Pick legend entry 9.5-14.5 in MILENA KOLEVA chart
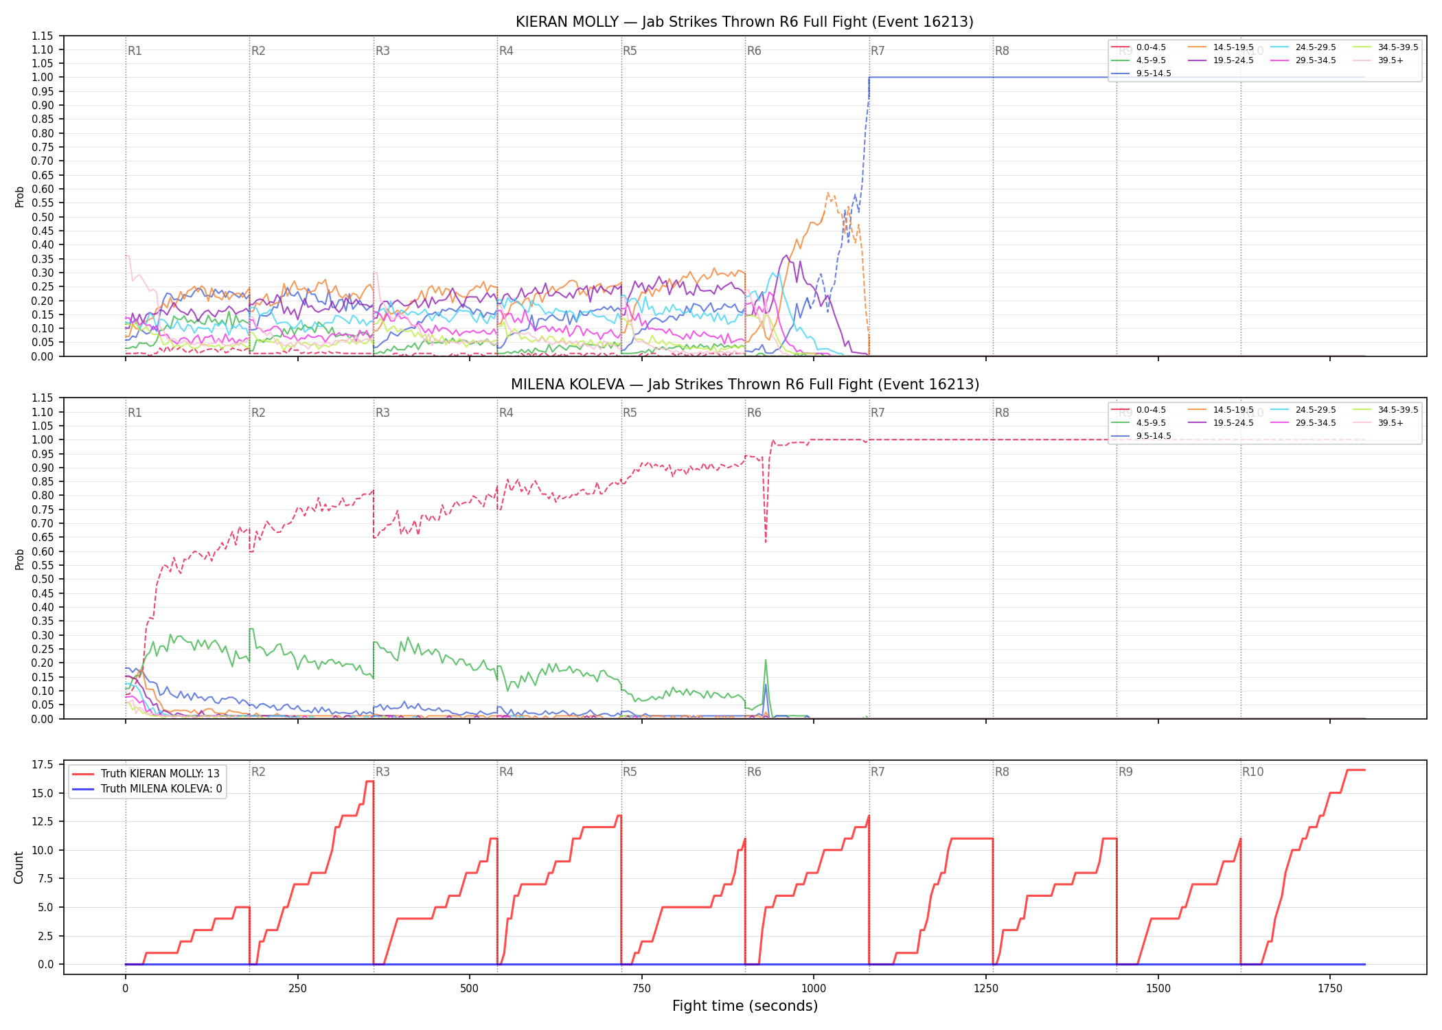 [1141, 436]
